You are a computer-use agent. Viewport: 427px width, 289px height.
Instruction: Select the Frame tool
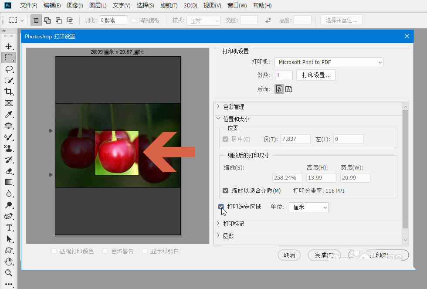point(9,103)
